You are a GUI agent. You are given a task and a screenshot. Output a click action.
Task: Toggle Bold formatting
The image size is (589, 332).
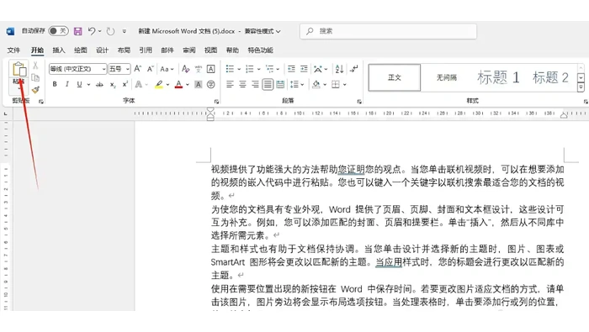coord(55,84)
